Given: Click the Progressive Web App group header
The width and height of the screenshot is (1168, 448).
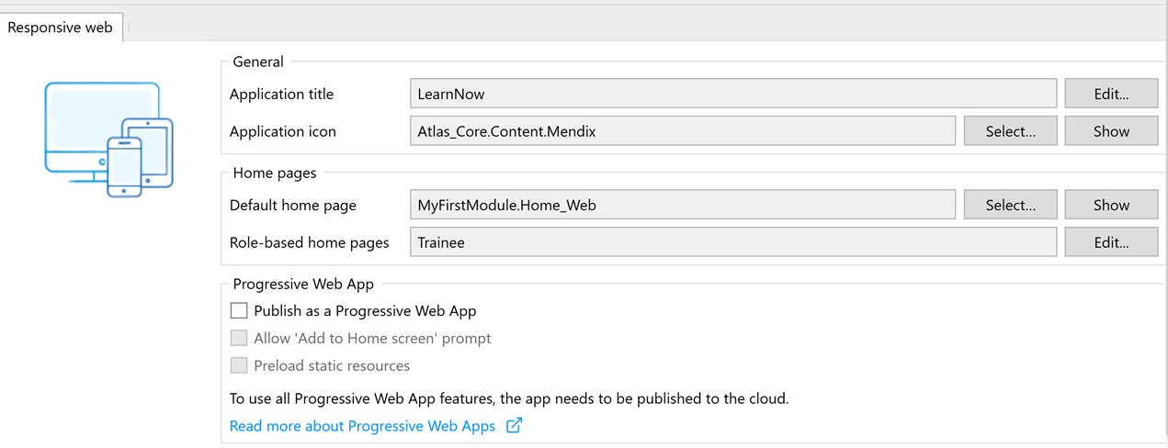Looking at the screenshot, I should 303,284.
